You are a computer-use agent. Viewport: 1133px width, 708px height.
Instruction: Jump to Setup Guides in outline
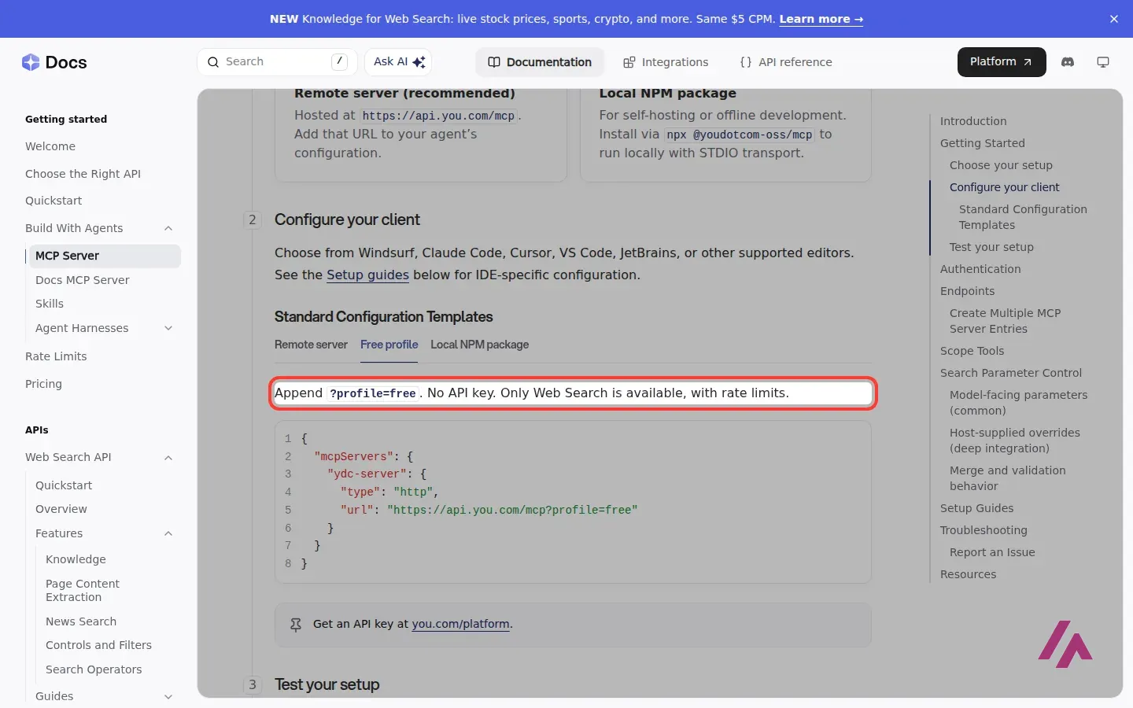(977, 508)
